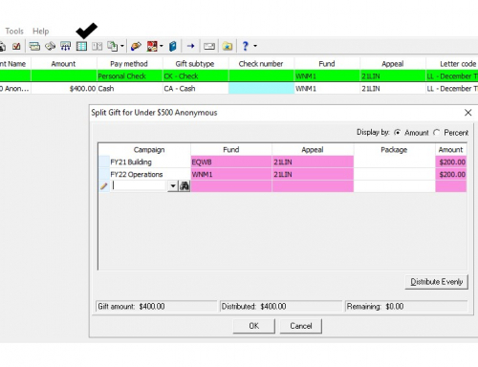Open the Tools menu
The width and height of the screenshot is (478, 367).
[14, 32]
